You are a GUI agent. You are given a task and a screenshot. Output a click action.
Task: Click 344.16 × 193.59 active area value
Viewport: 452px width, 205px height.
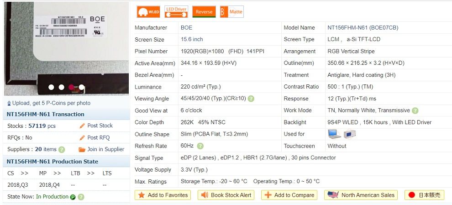pos(208,63)
